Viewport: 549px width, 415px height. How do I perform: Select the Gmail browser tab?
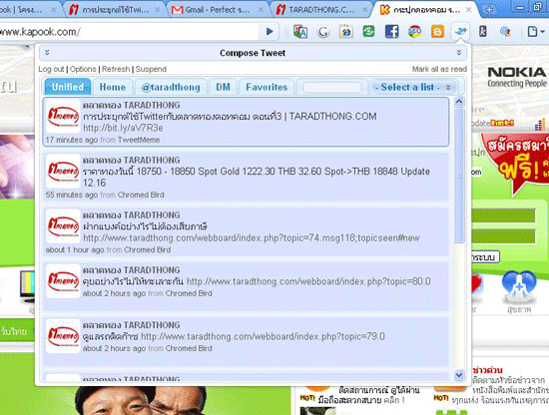pyautogui.click(x=217, y=10)
